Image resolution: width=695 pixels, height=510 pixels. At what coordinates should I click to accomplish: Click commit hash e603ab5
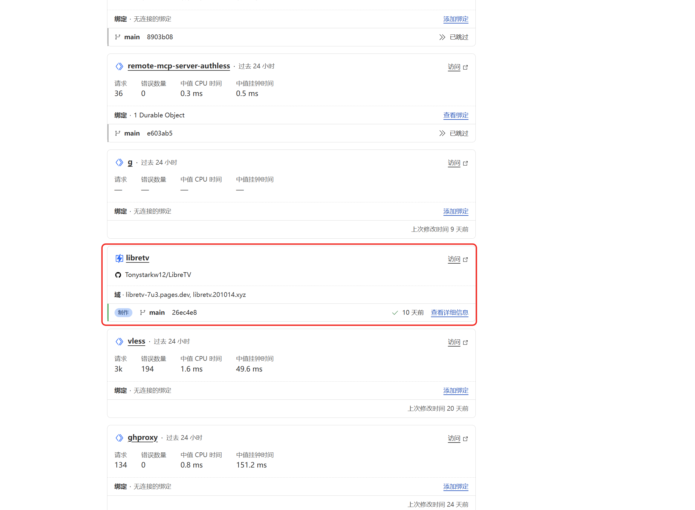159,133
